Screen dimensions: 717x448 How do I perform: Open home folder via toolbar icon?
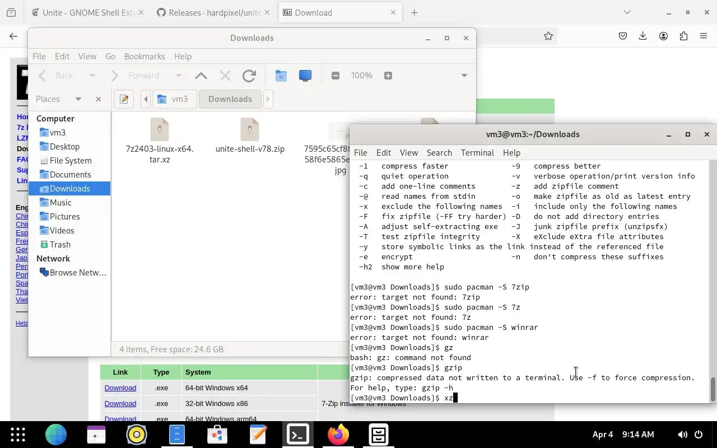point(281,76)
